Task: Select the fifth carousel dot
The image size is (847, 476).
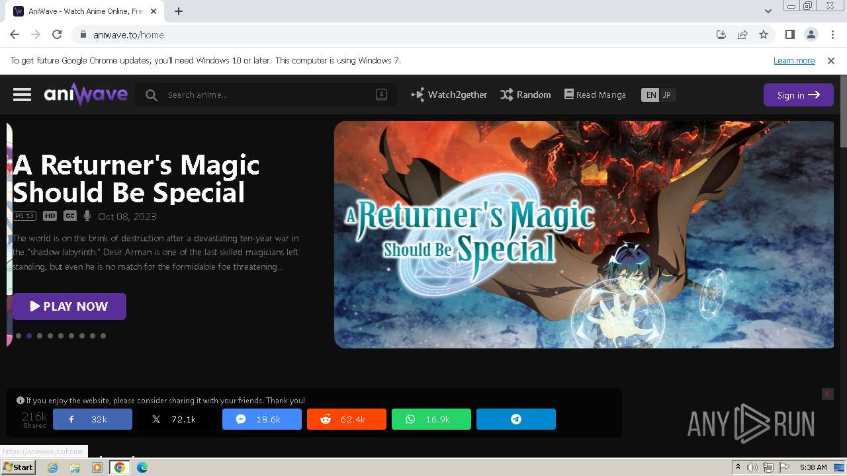Action: point(61,336)
